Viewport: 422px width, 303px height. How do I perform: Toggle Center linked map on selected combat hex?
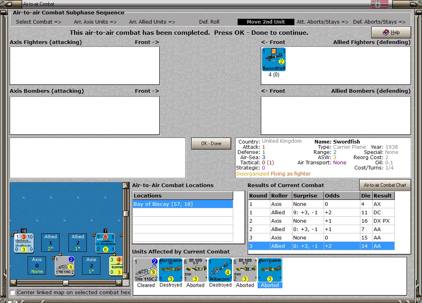pyautogui.click(x=12, y=292)
